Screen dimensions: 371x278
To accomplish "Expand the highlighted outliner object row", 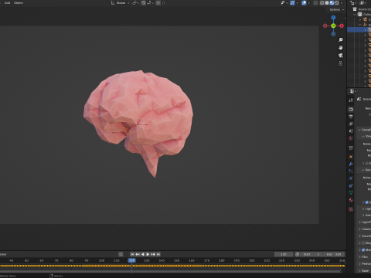I will pyautogui.click(x=365, y=30).
